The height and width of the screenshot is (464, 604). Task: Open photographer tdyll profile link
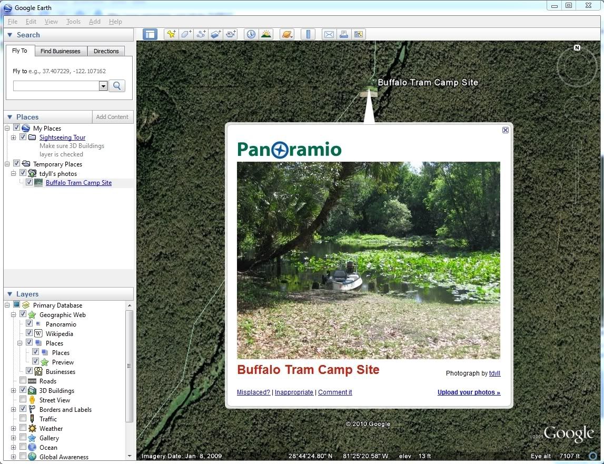pyautogui.click(x=494, y=373)
